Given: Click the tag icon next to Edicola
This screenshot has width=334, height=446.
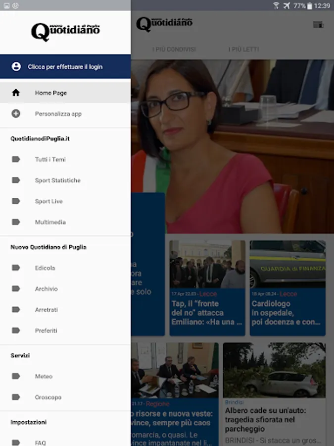Looking at the screenshot, I should point(16,268).
